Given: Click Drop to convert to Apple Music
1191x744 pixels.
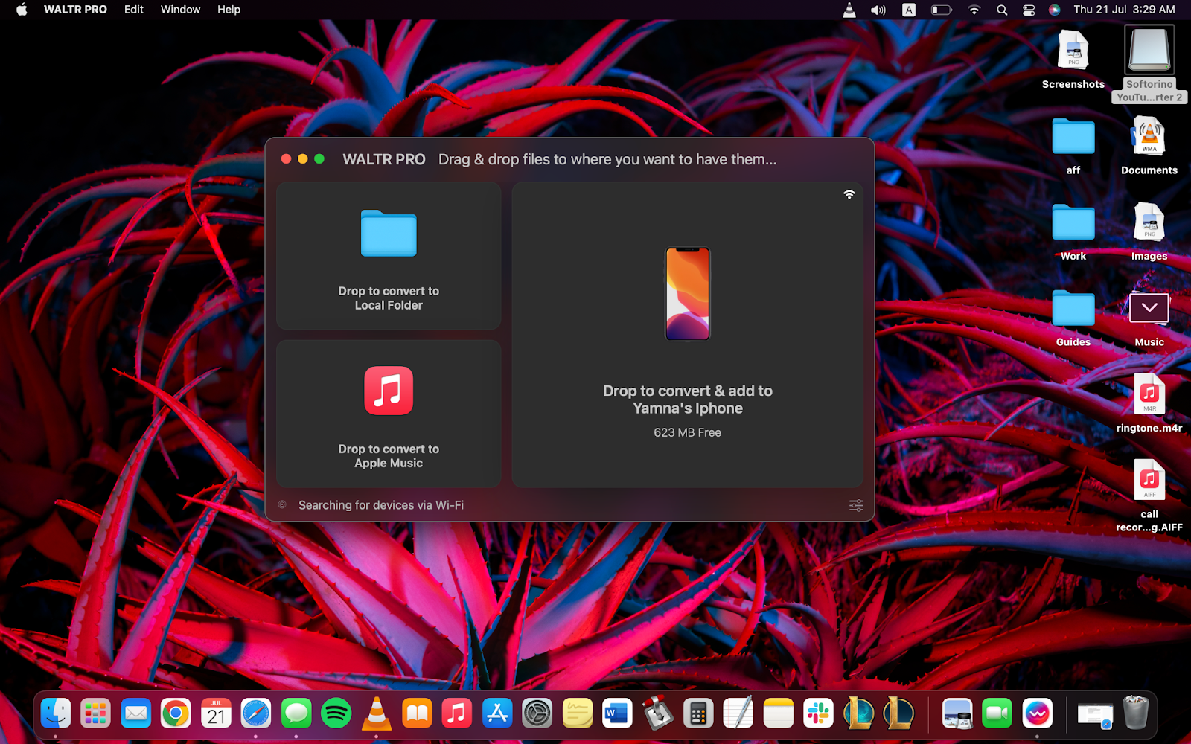Looking at the screenshot, I should tap(389, 456).
